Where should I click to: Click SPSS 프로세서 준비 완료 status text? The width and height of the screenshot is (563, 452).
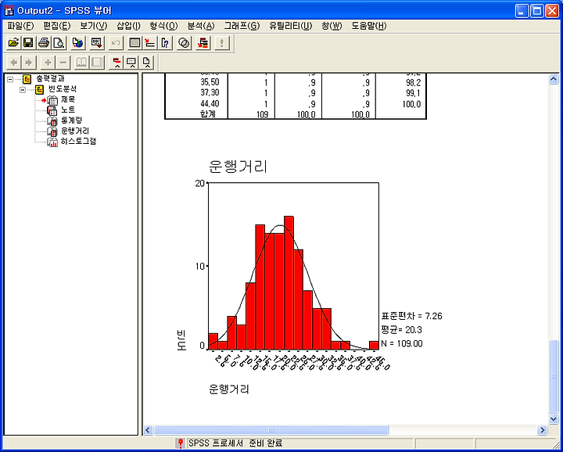click(235, 443)
